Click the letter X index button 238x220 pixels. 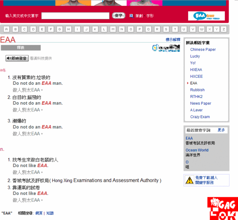tap(210, 29)
